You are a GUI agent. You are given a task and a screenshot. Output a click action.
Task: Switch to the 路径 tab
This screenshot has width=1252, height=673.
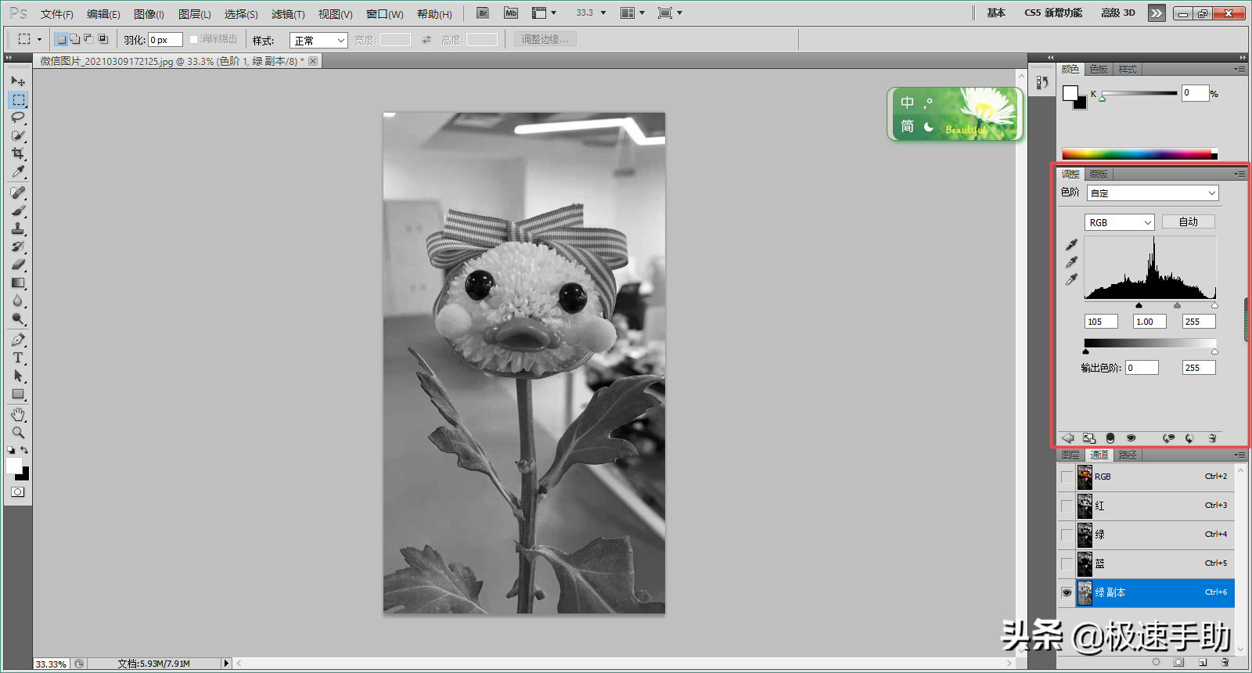point(1128,455)
